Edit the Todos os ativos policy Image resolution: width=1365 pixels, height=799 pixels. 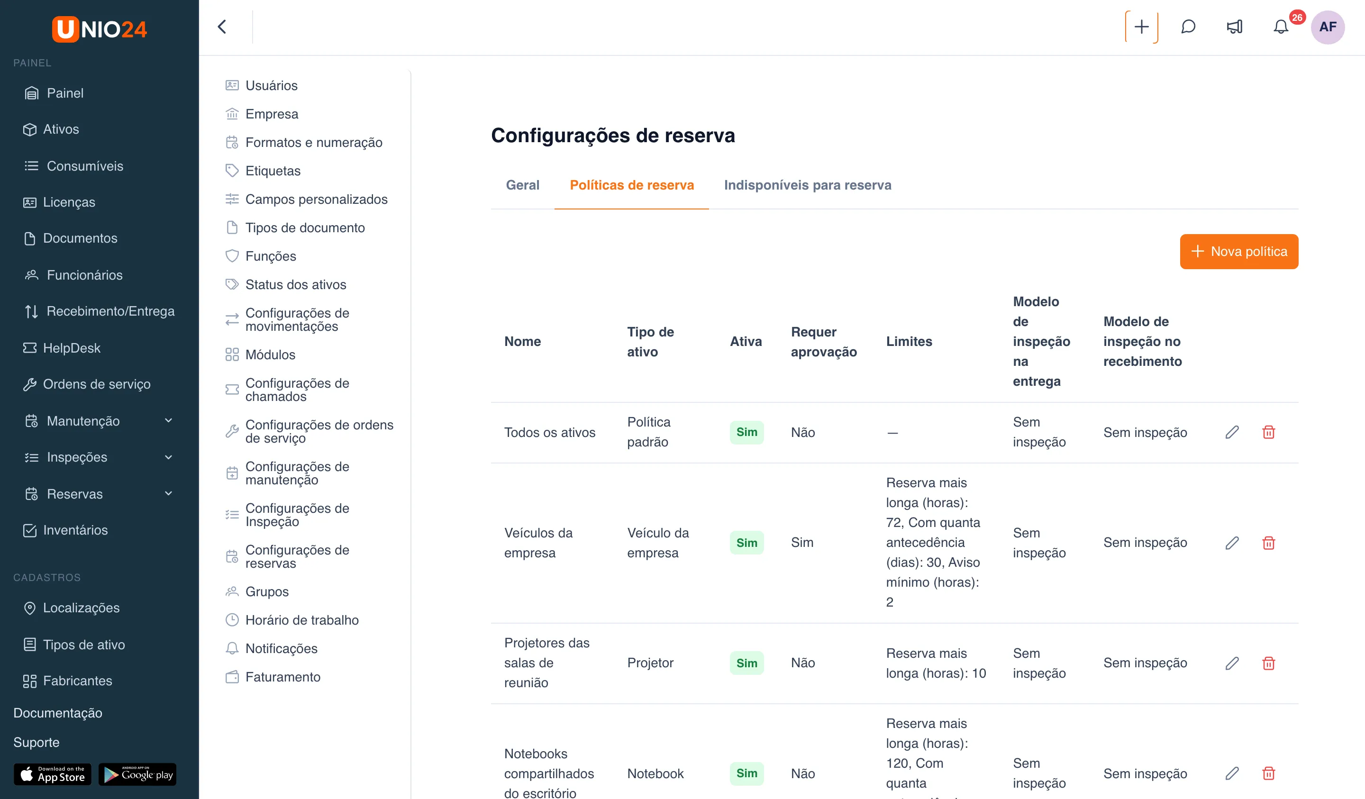(1232, 432)
